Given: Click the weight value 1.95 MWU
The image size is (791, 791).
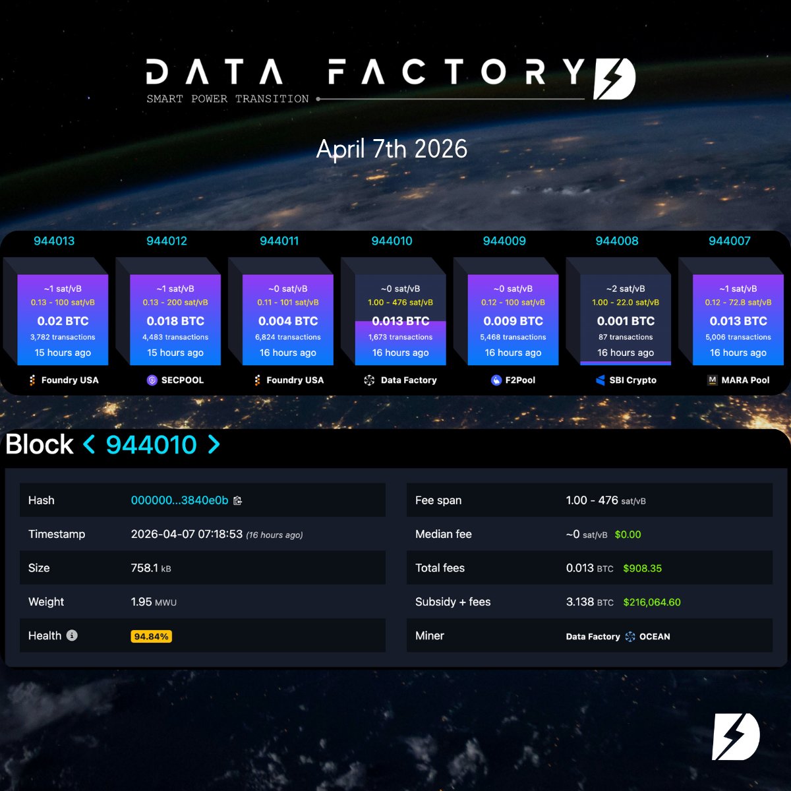Looking at the screenshot, I should [x=154, y=602].
